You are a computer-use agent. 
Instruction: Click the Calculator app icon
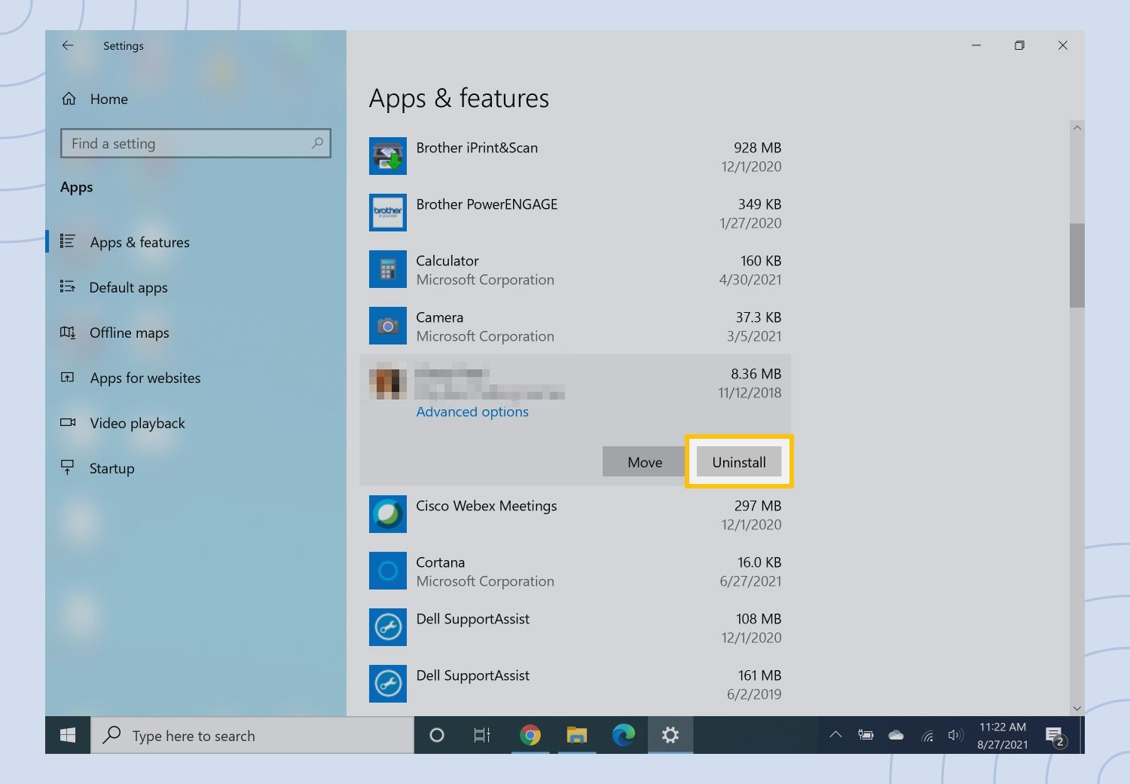click(388, 269)
